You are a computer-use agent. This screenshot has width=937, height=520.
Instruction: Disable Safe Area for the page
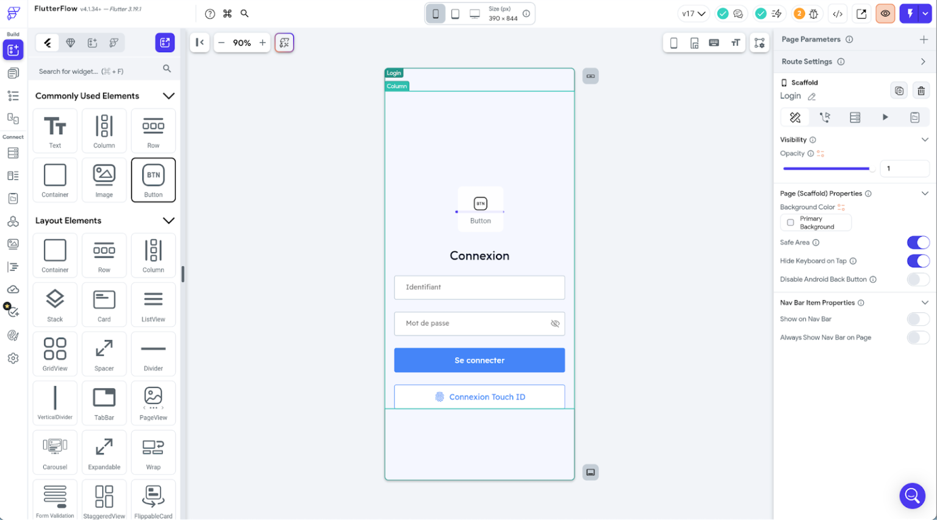coord(918,242)
